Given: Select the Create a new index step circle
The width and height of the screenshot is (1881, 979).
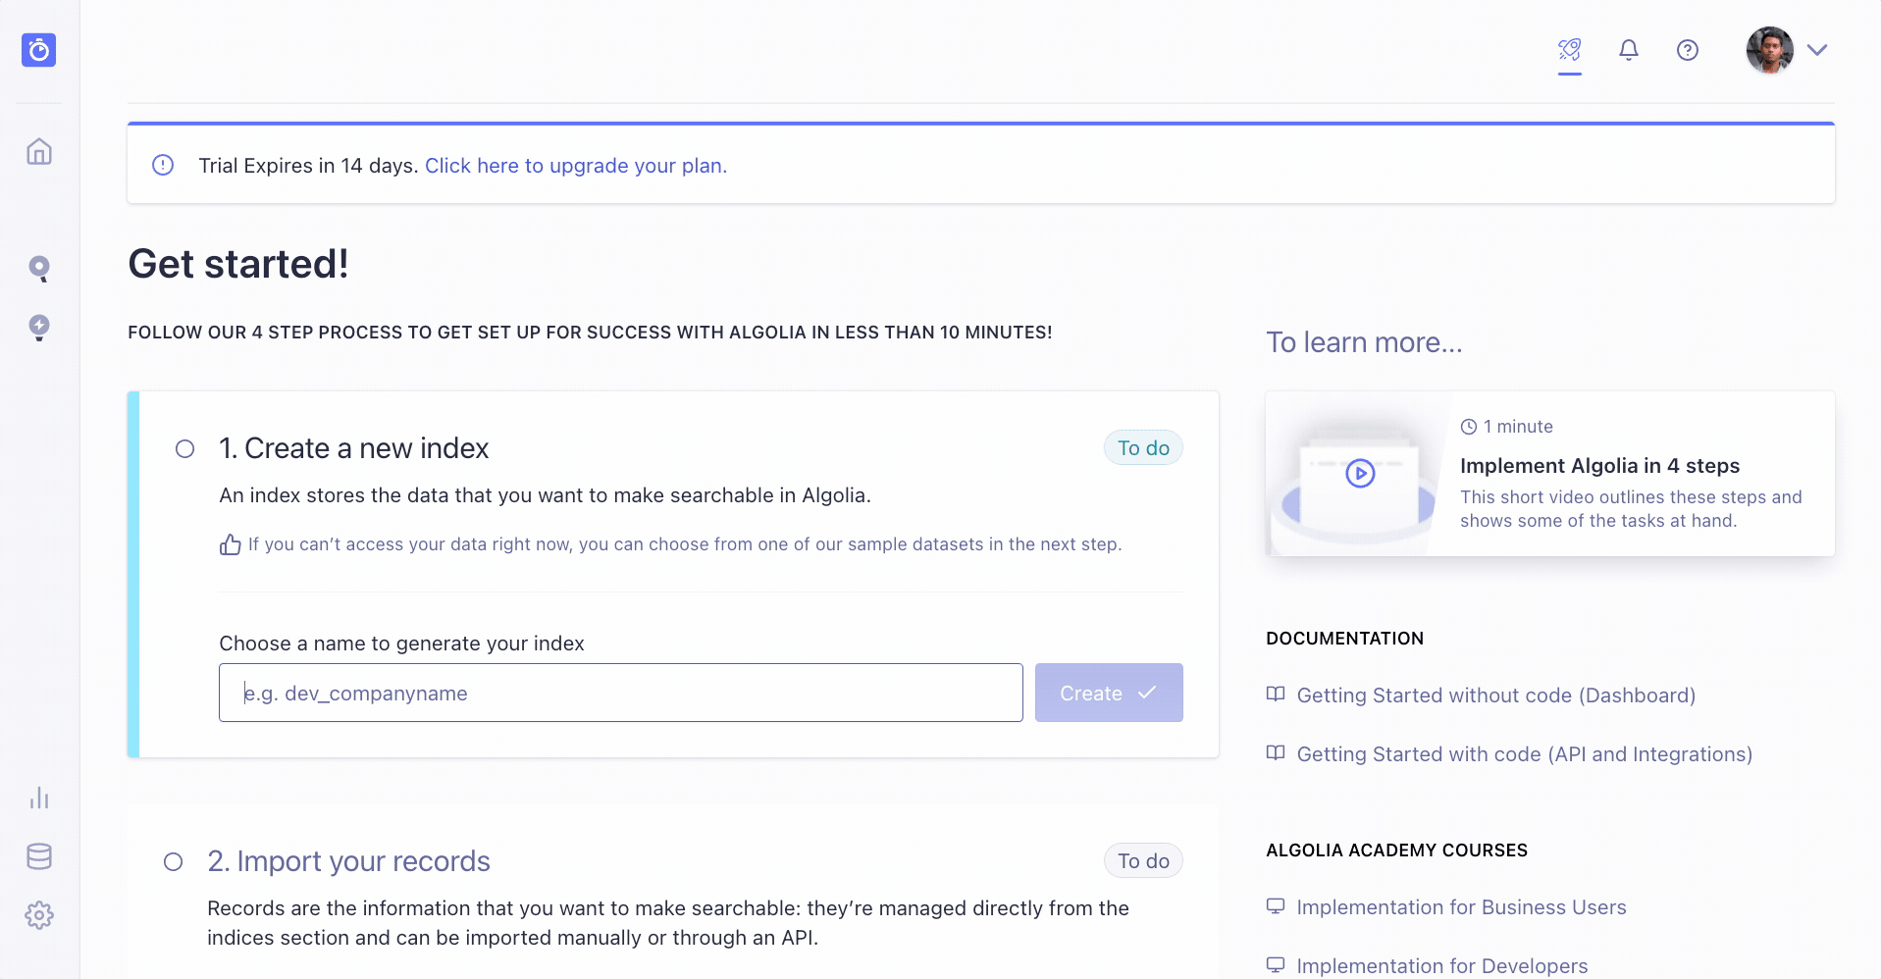Looking at the screenshot, I should pyautogui.click(x=184, y=449).
